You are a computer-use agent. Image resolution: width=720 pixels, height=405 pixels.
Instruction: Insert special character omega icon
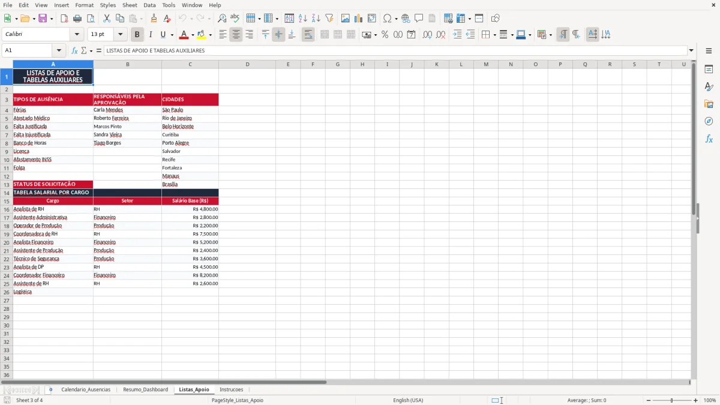[387, 19]
